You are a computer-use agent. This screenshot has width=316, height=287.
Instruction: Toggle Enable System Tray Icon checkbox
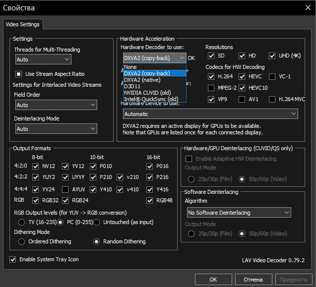(13, 259)
